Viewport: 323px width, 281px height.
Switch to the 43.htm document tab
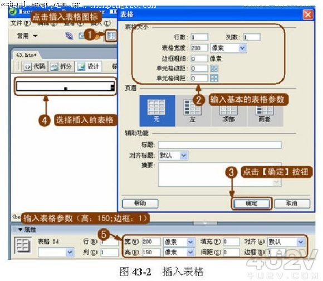click(x=26, y=55)
